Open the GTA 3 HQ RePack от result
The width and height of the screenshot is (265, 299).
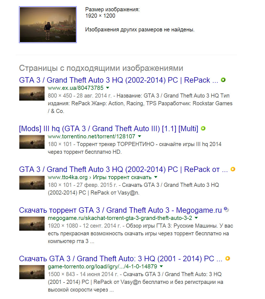pos(123,169)
